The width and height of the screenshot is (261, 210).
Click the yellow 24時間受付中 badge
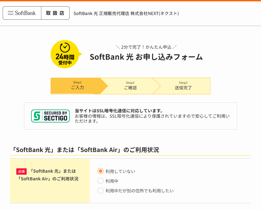(64, 54)
